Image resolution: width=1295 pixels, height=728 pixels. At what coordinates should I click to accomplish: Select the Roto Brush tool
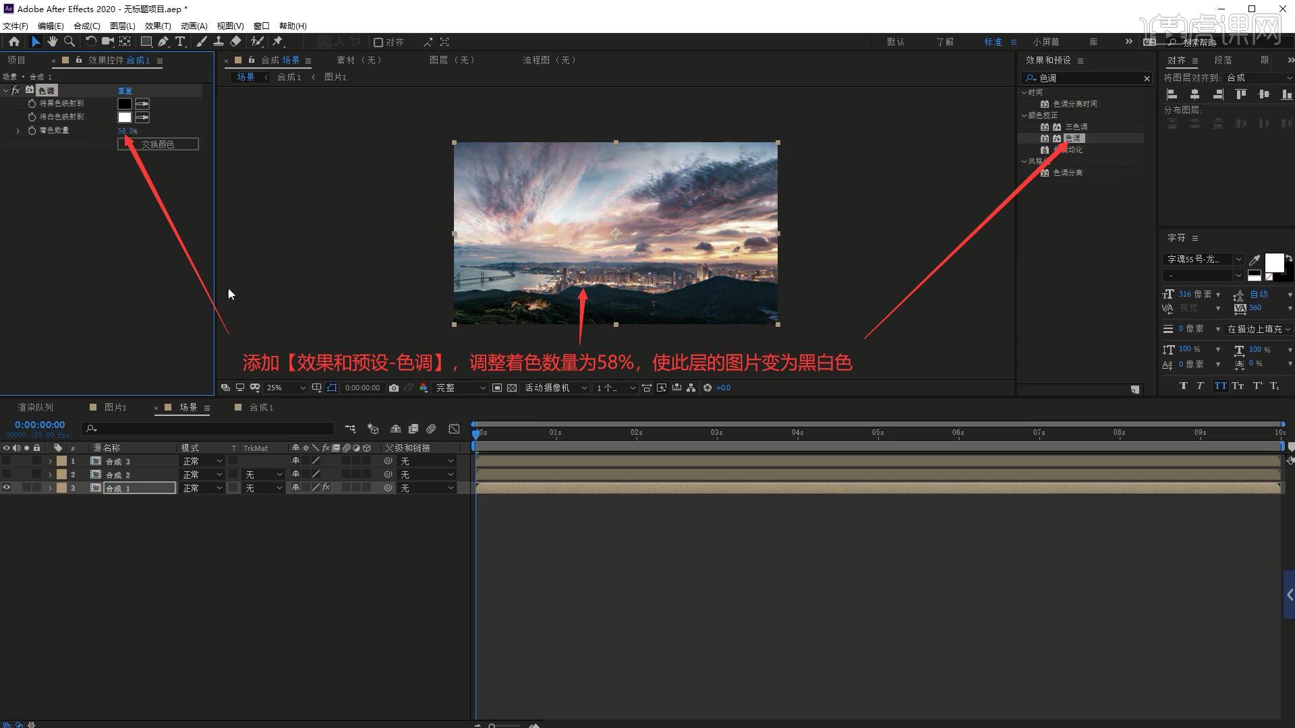click(x=257, y=42)
